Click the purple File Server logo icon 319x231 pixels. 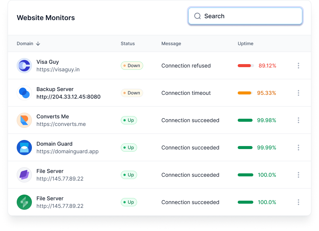24,175
